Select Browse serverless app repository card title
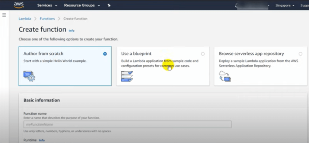 click(x=251, y=54)
